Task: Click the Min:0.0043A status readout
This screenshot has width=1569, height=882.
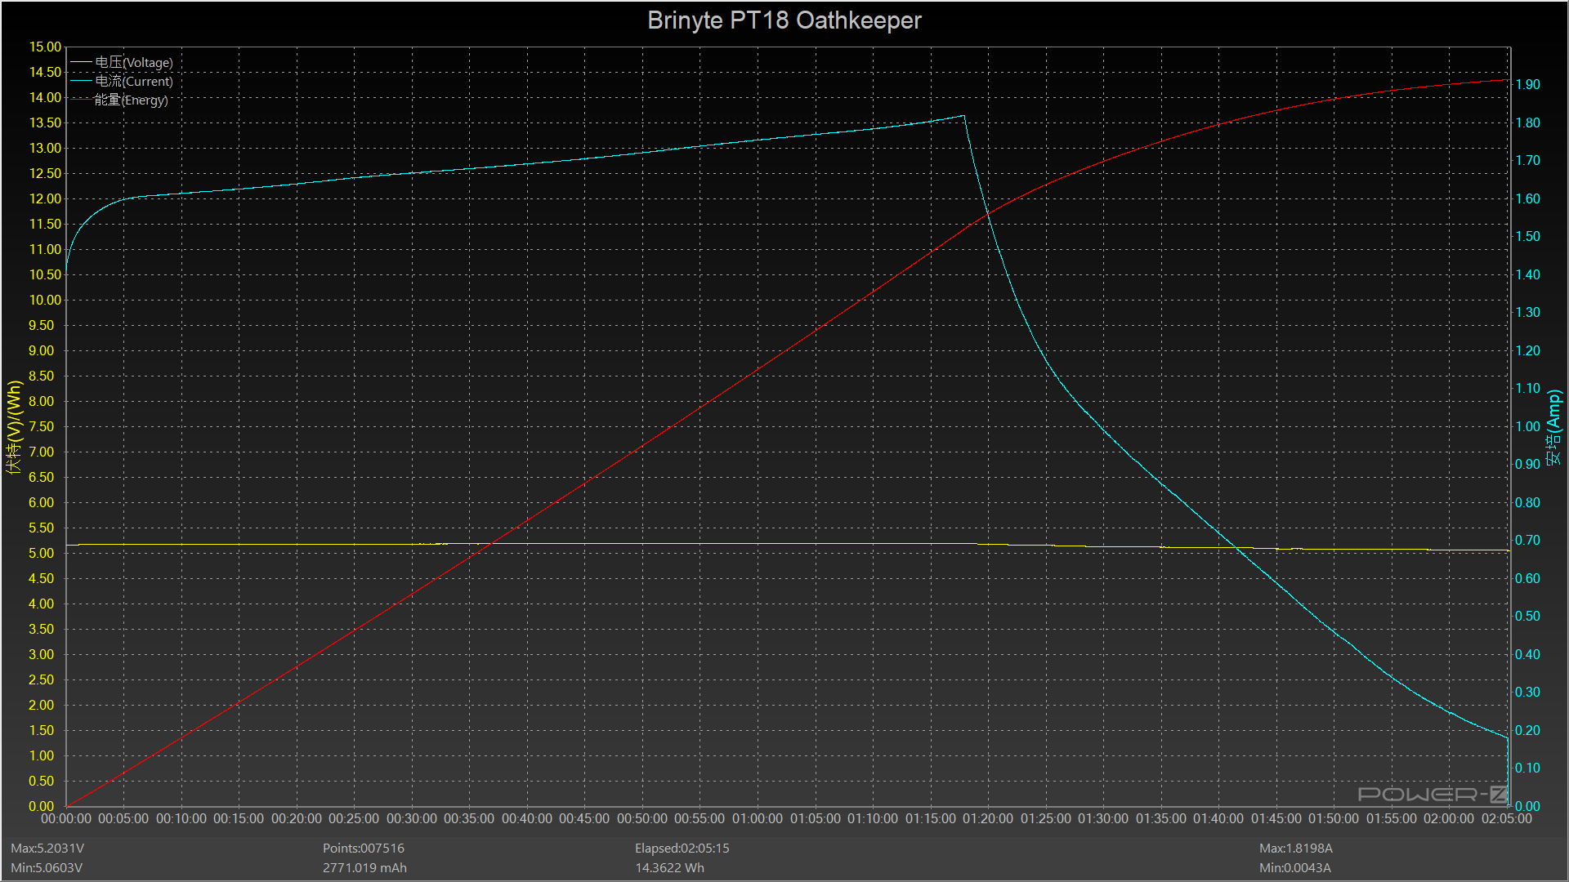Action: 1294,867
